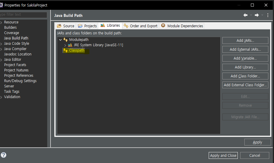Click the JRE System Library books icon
The height and width of the screenshot is (163, 274).
(70, 45)
